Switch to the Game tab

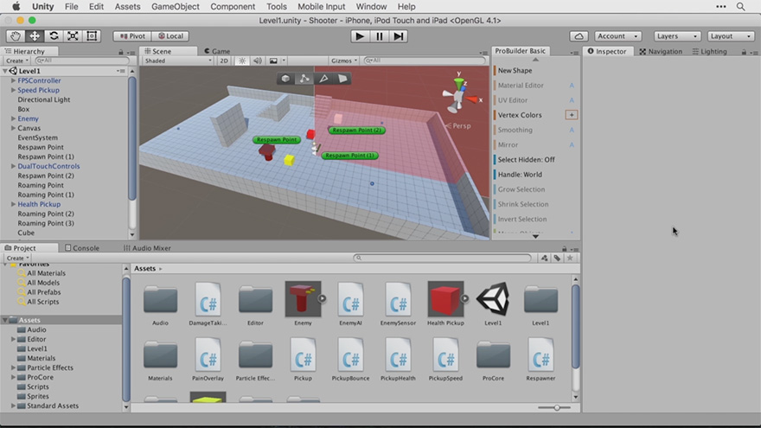click(x=217, y=51)
